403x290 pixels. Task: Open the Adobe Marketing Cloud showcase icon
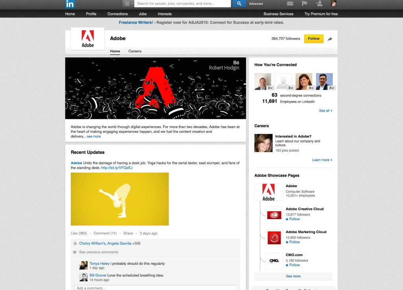click(274, 238)
